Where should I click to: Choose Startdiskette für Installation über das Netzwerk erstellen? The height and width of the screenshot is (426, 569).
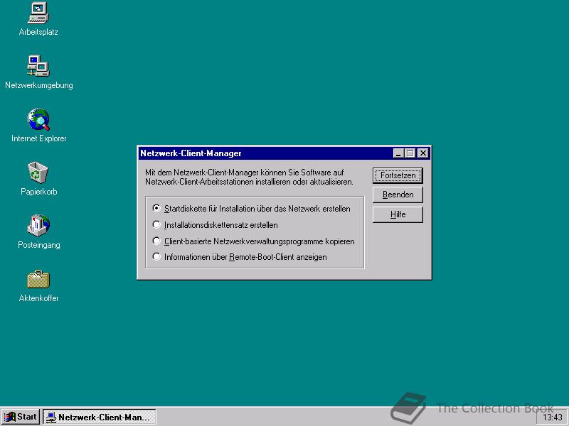coord(252,209)
